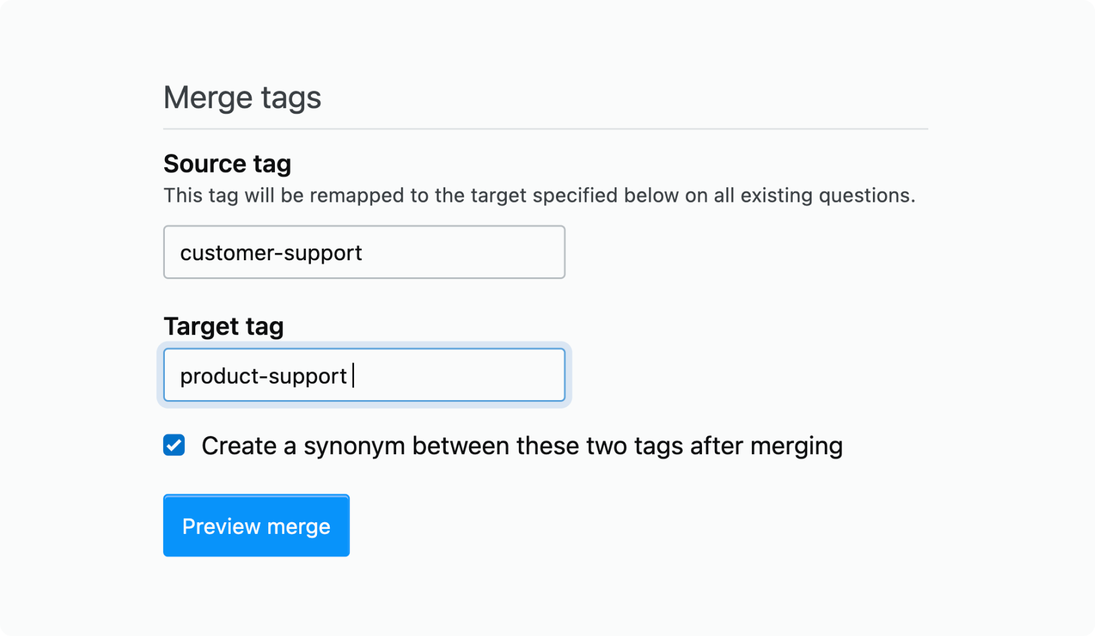Click the source tag description text
The height and width of the screenshot is (636, 1095).
tap(539, 195)
